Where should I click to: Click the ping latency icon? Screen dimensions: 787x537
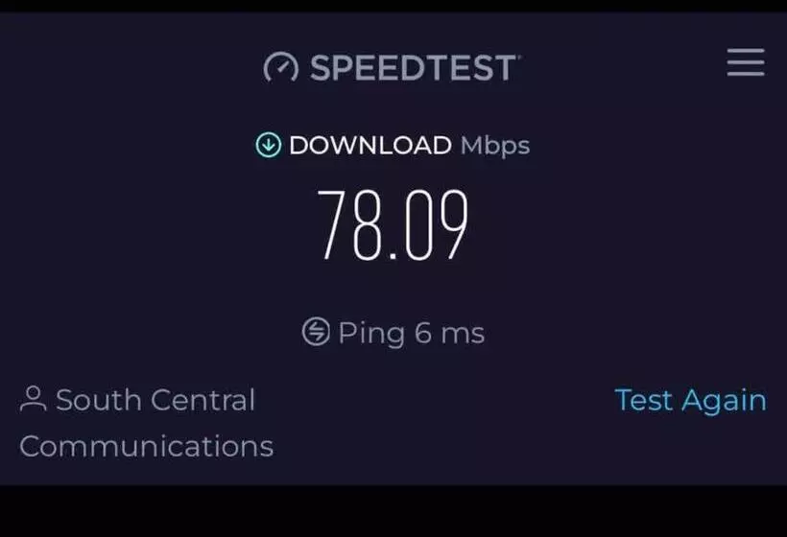316,332
